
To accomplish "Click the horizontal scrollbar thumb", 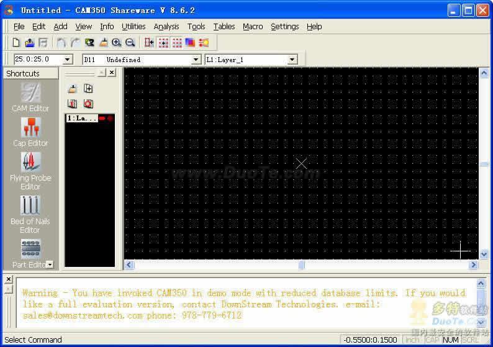I will point(301,264).
